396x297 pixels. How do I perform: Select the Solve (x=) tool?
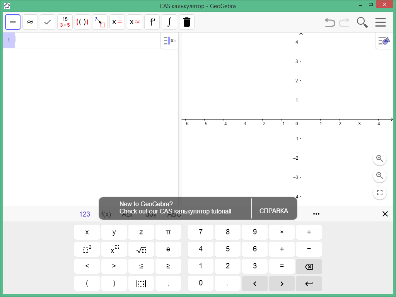click(117, 22)
